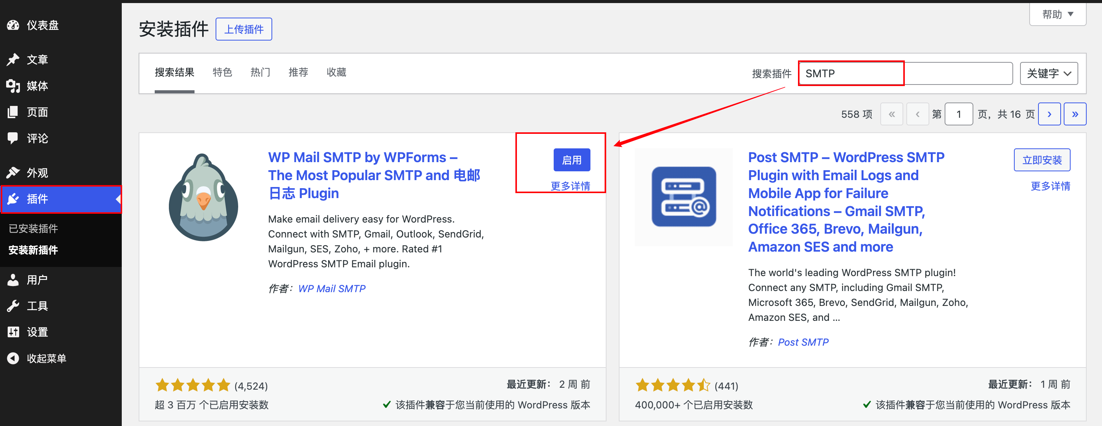Activate WP Mail SMTP with 启用
This screenshot has width=1102, height=426.
coord(572,160)
